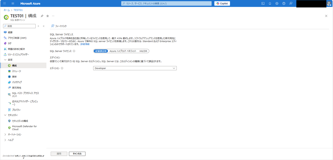Image resolution: width=333 pixels, height=160 pixels.
Task: Collapse the sidebar with the double chevron
Action: pos(44,26)
